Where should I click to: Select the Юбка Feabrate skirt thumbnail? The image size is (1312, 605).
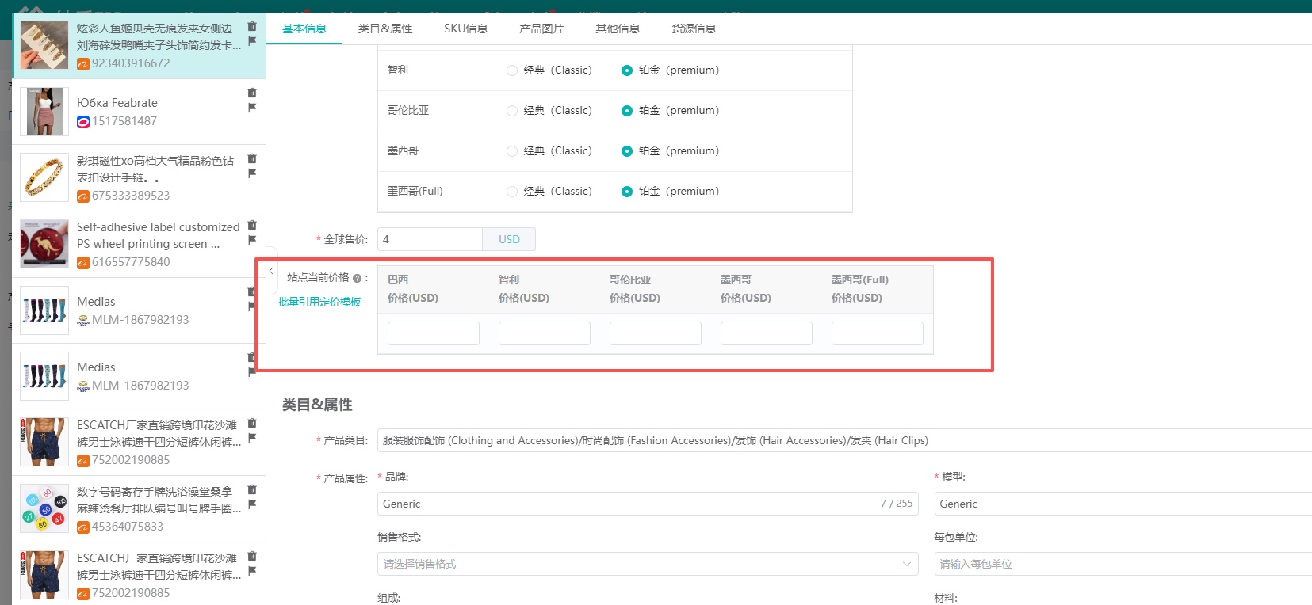tap(44, 112)
